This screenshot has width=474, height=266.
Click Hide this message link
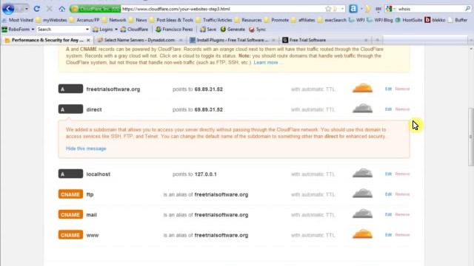86,149
